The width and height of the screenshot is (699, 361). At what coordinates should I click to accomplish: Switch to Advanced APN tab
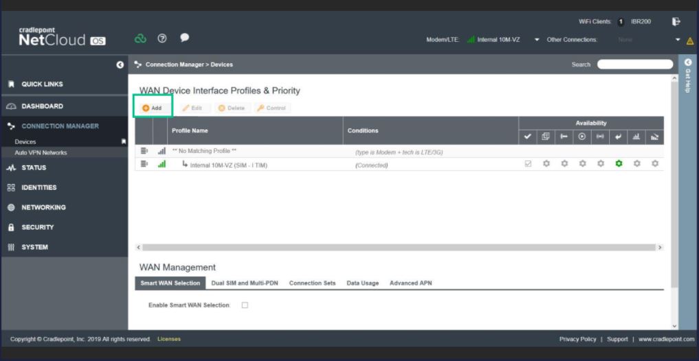[410, 283]
